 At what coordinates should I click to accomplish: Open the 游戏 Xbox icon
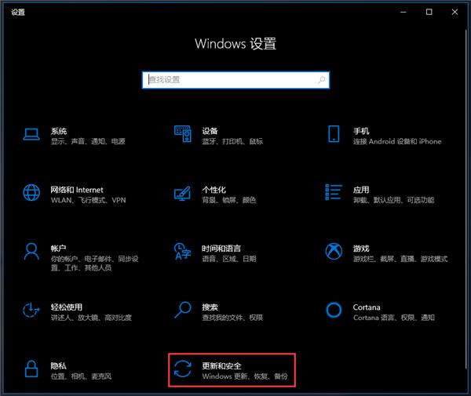click(x=334, y=251)
